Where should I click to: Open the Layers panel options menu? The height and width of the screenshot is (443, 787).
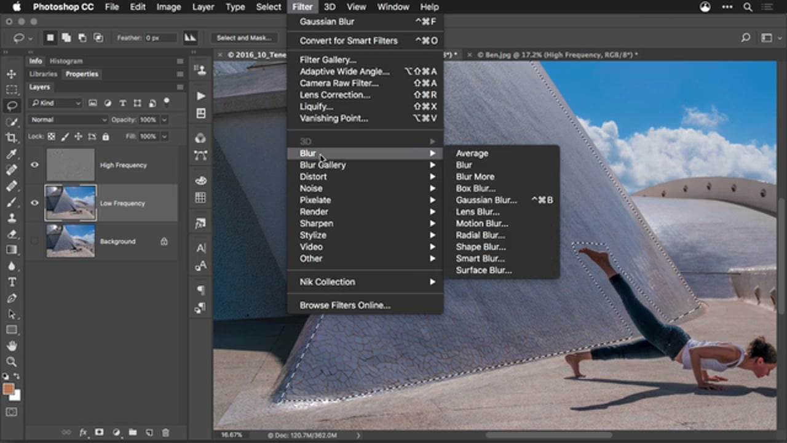tap(180, 87)
